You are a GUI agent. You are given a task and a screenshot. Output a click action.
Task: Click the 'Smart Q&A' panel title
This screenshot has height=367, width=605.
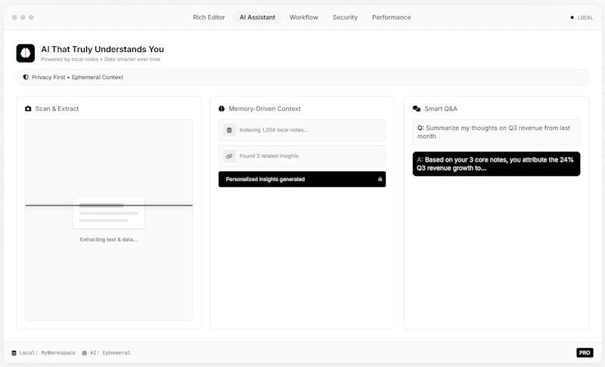(x=441, y=109)
